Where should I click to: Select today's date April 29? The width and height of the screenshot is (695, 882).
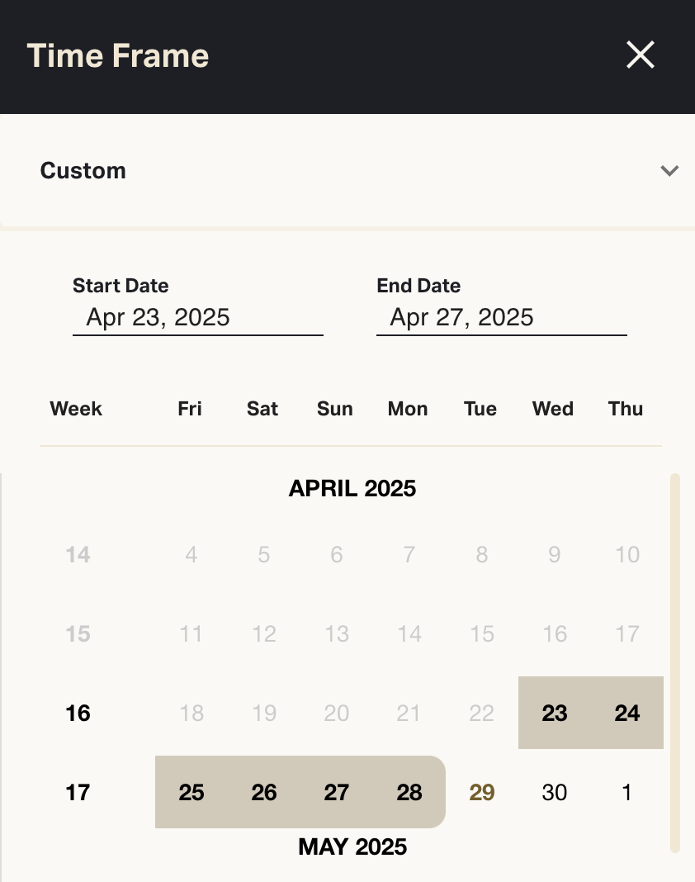[482, 793]
